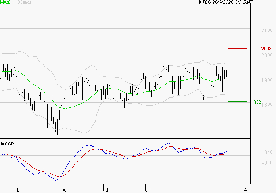This screenshot has width=276, height=193.
Task: Click the gray BBands legend line sample
Action: [33, 2]
